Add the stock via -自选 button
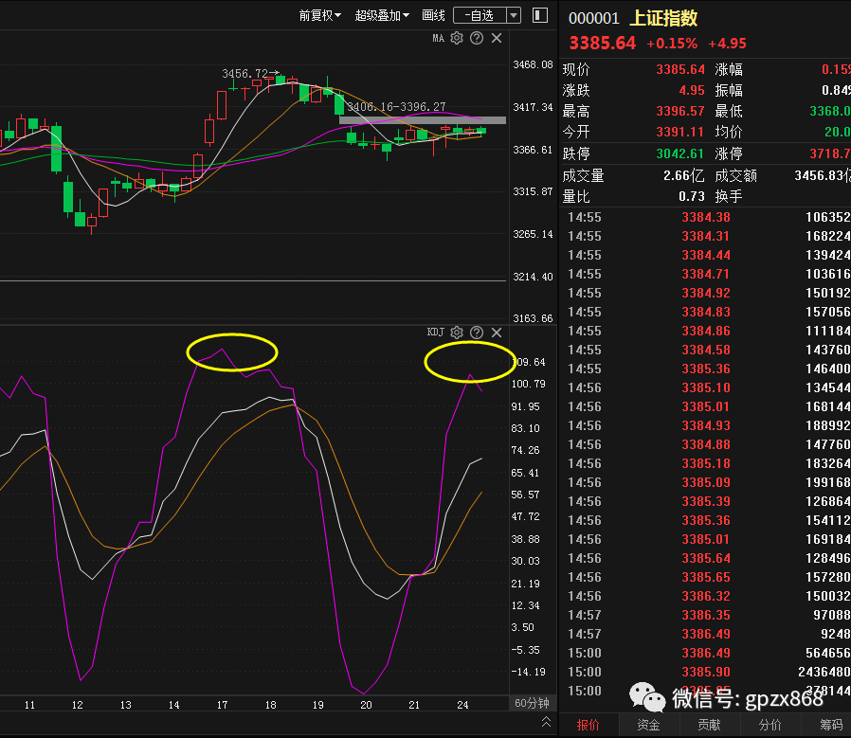This screenshot has width=851, height=738. [x=480, y=15]
